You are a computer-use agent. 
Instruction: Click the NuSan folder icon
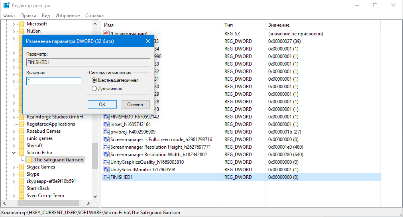tap(22, 31)
